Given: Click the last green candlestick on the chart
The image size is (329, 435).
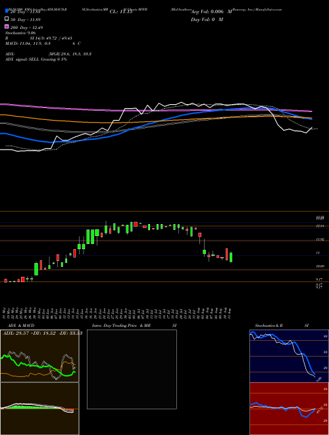Looking at the screenshot, I should click(231, 257).
